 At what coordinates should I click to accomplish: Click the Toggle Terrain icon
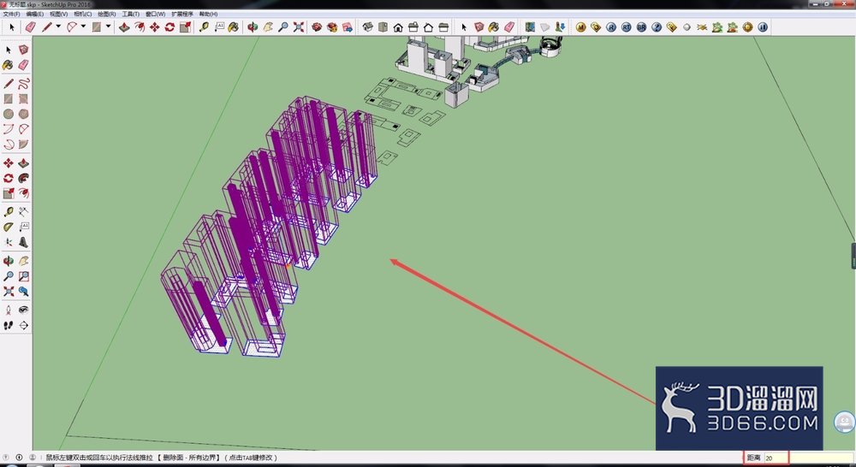click(x=544, y=27)
